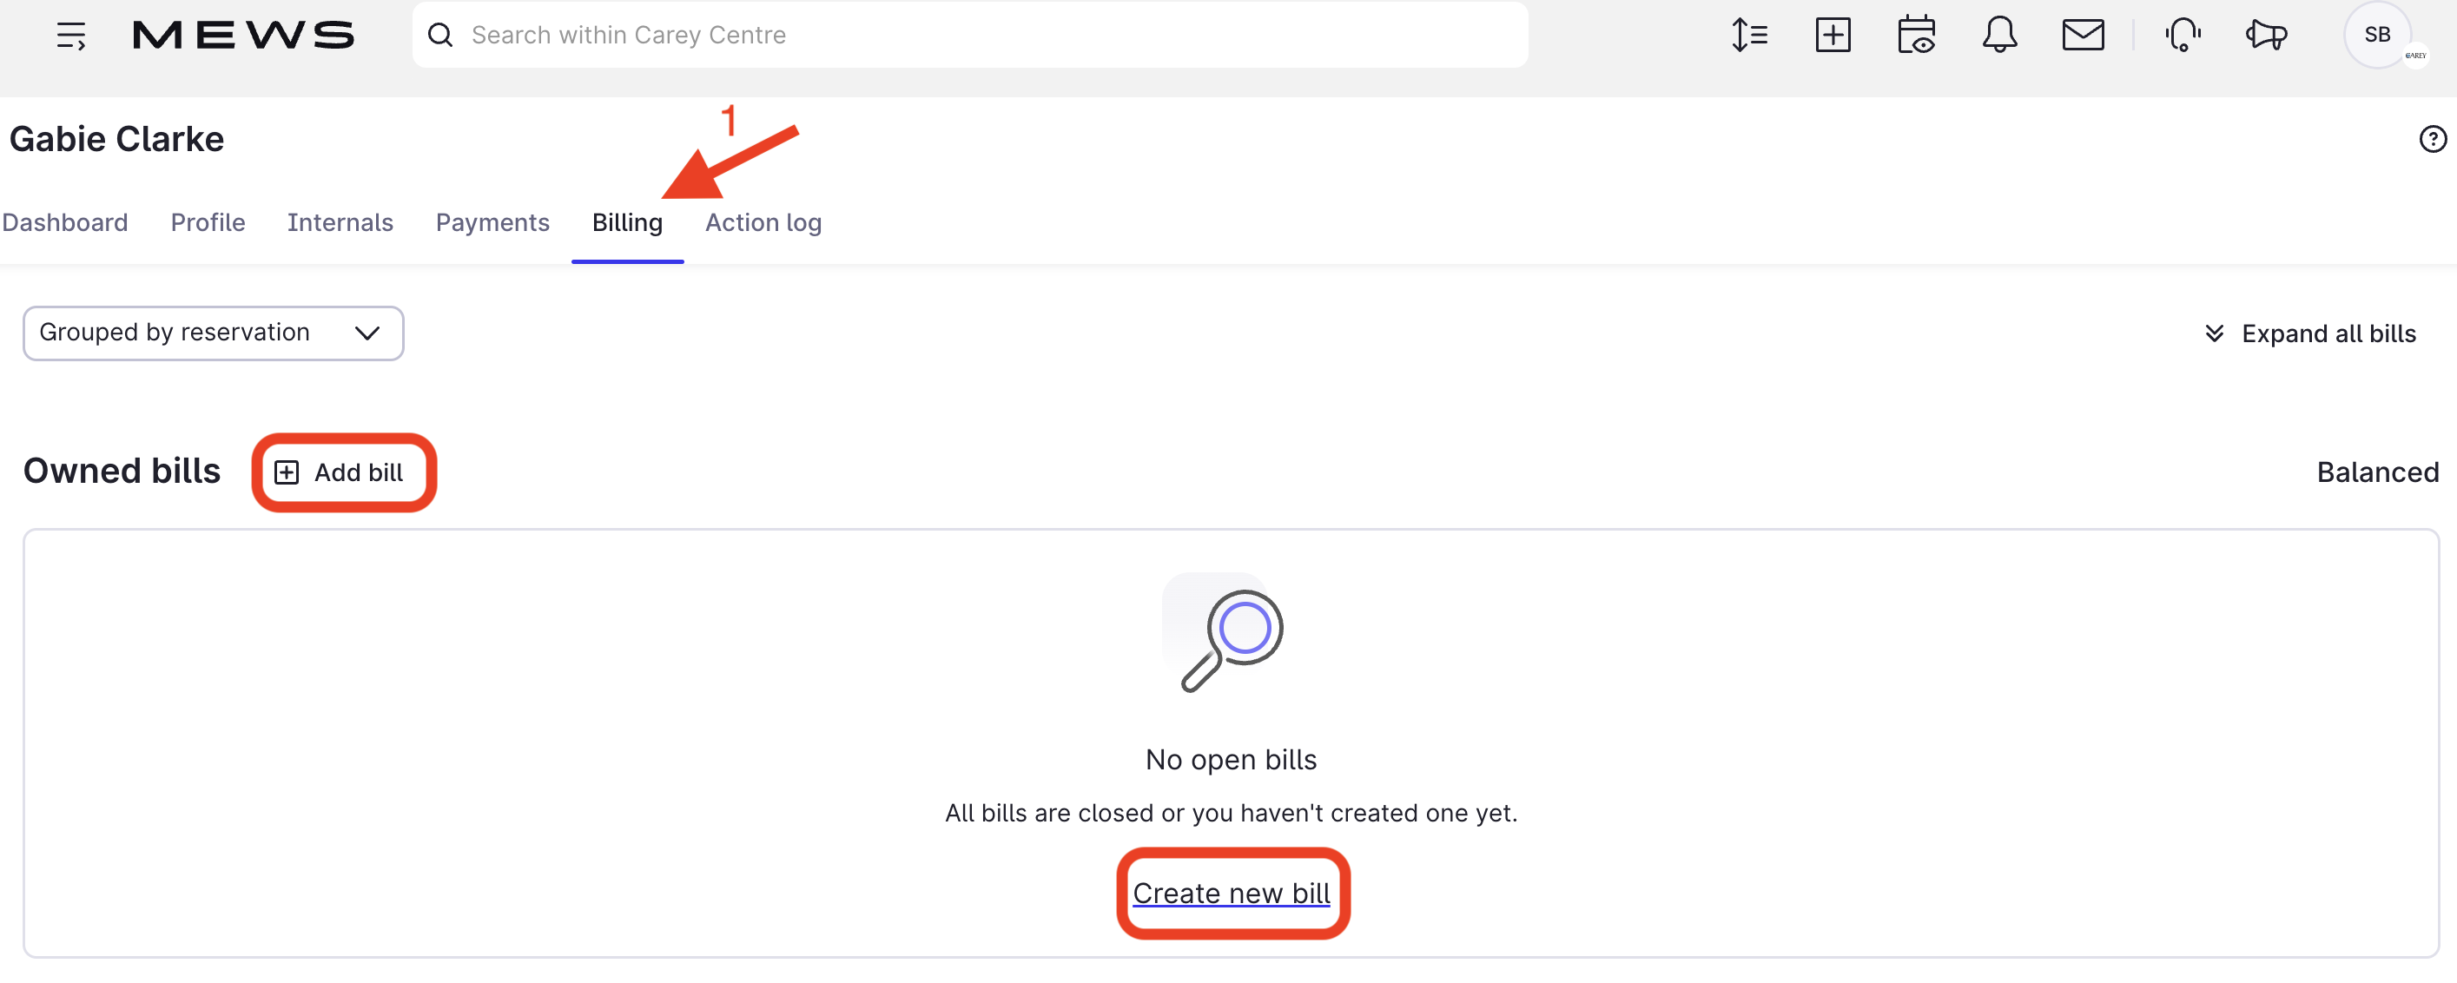This screenshot has width=2457, height=983.
Task: Click the megaphone announcements icon
Action: [2265, 36]
